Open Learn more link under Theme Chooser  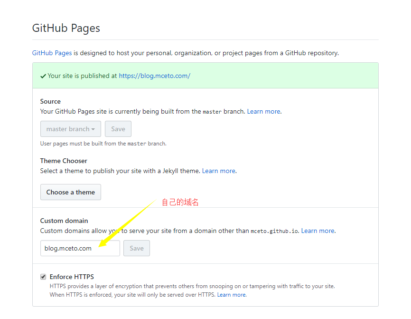[219, 171]
